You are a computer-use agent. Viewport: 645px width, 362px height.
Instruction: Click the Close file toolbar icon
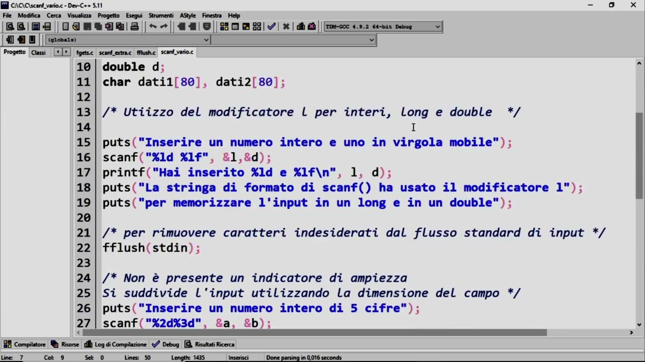[x=109, y=27]
